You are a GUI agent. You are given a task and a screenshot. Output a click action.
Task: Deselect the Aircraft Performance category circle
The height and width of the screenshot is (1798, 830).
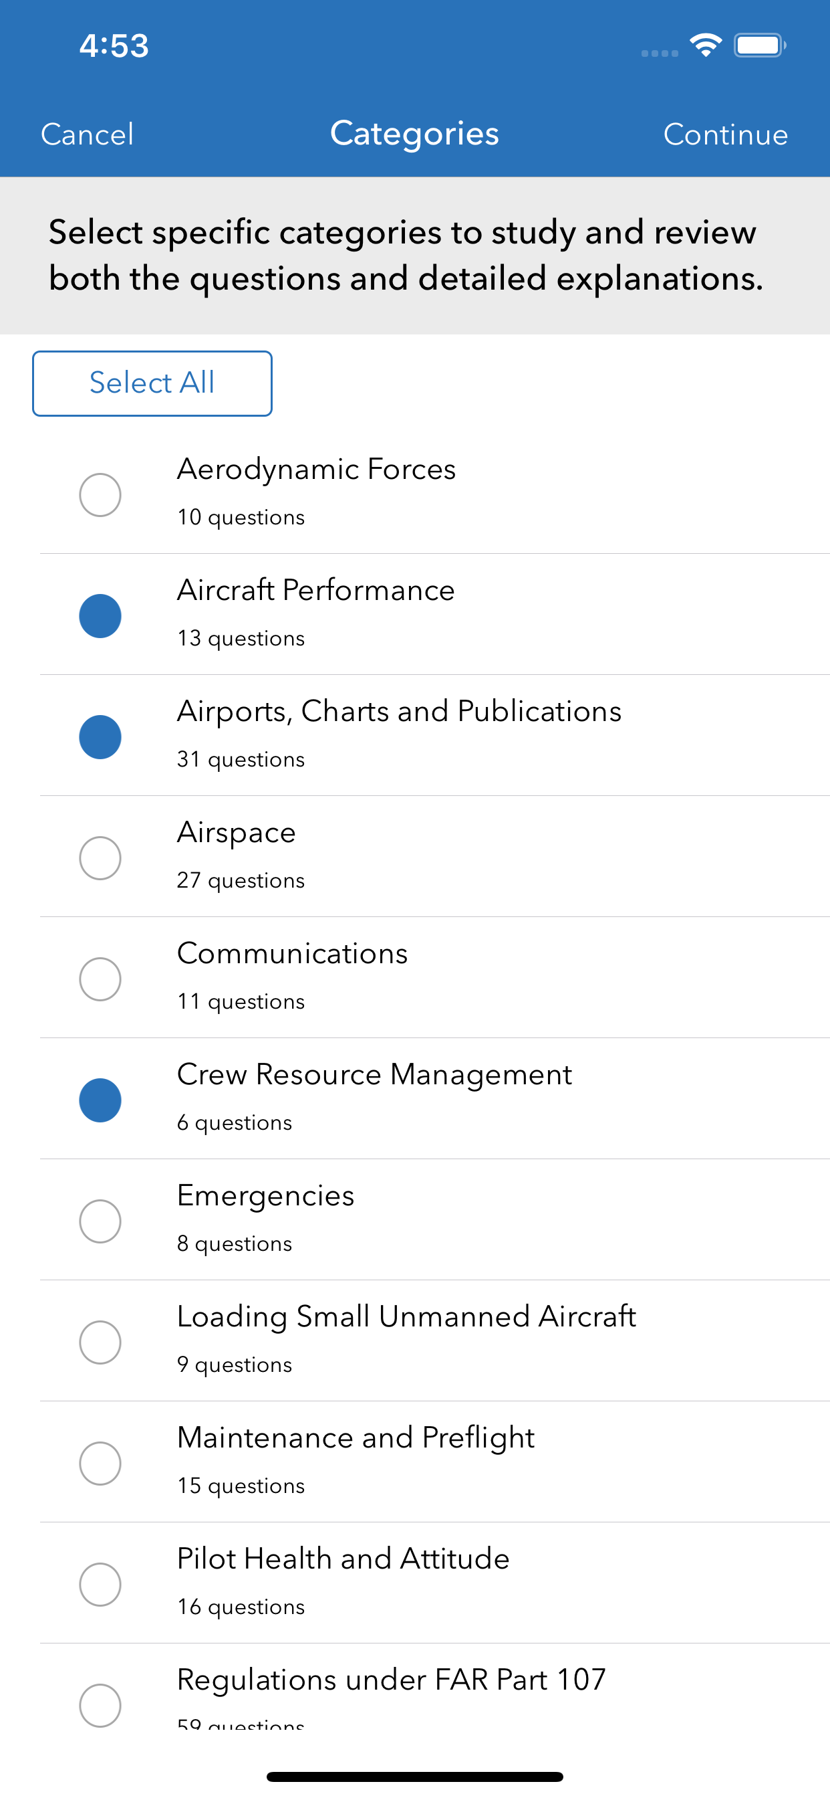(100, 615)
